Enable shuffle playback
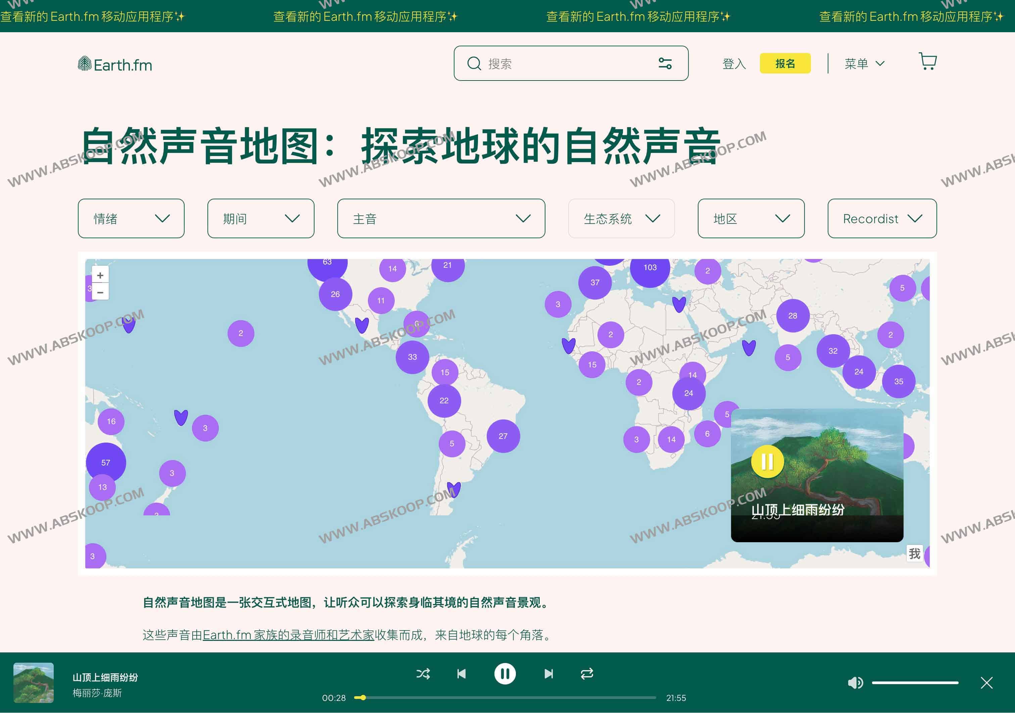Image resolution: width=1015 pixels, height=713 pixels. point(423,674)
